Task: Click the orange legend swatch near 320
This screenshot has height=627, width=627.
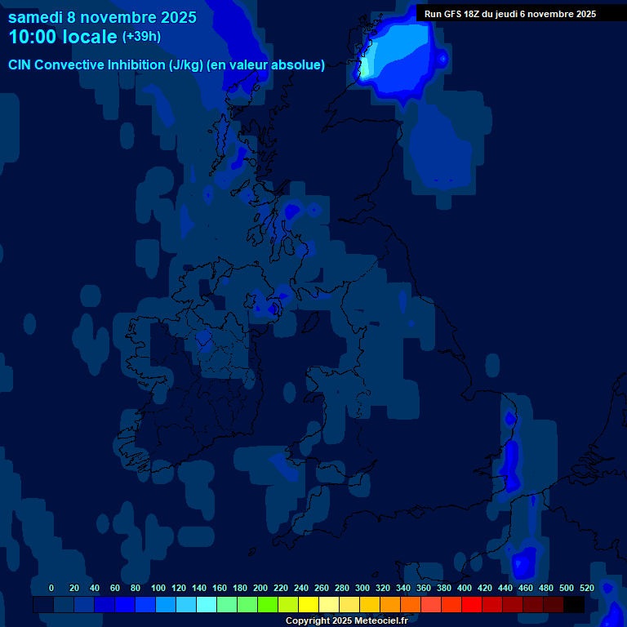Action: point(390,605)
